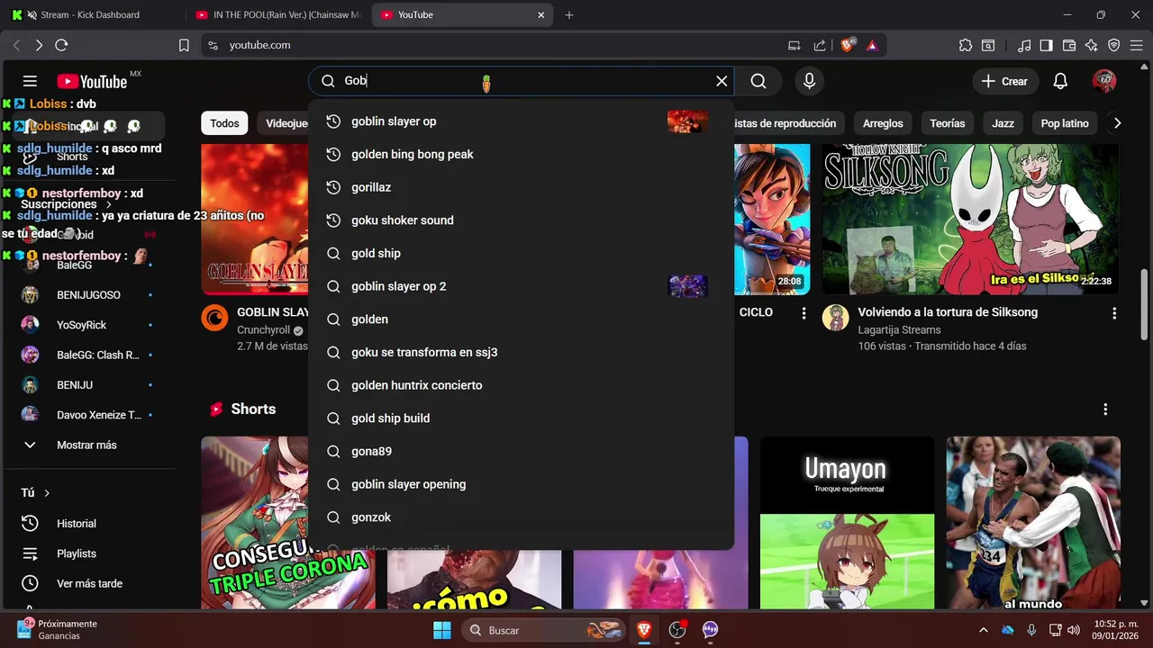Open Ver más tarde in the sidebar
The height and width of the screenshot is (648, 1153).
point(87,583)
